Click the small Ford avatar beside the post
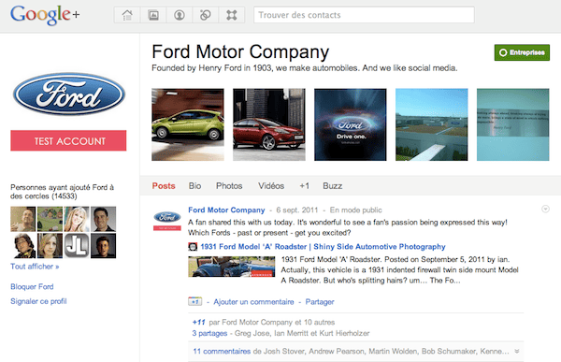The height and width of the screenshot is (362, 561). point(167,221)
